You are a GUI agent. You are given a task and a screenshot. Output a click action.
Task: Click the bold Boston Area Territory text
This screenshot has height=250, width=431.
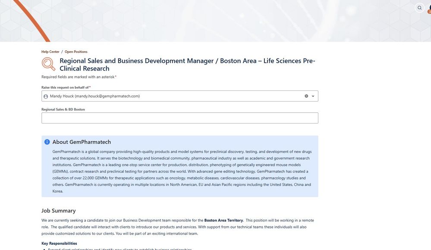tap(223, 220)
